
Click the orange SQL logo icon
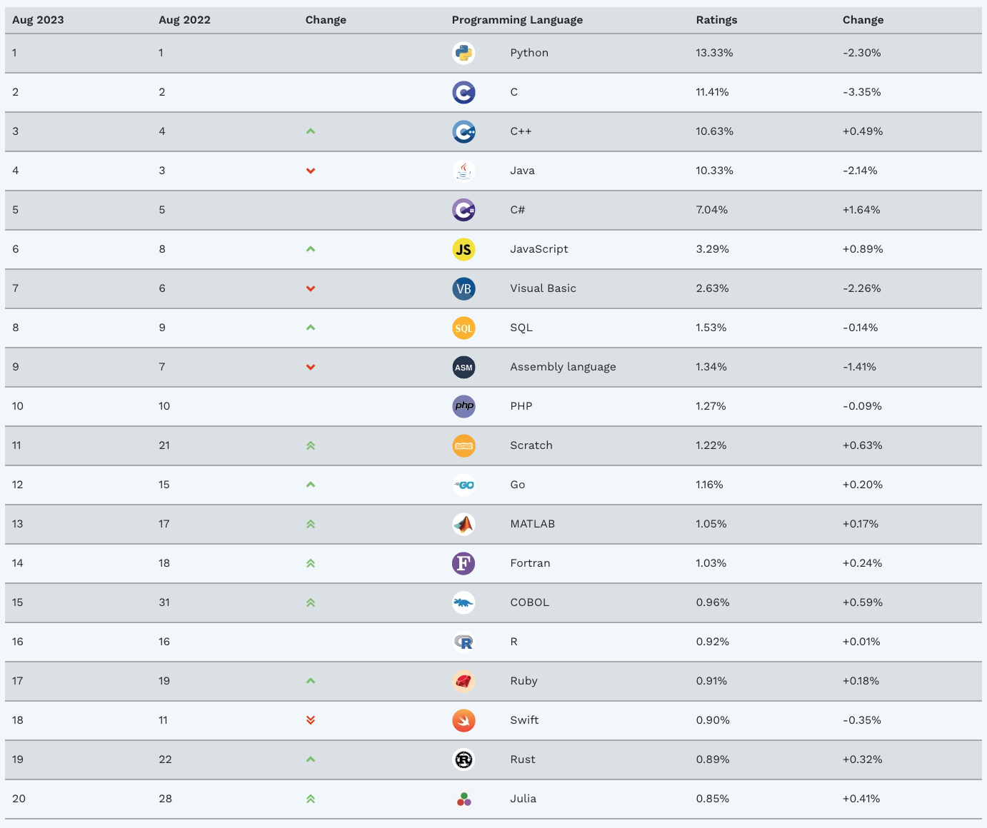(464, 328)
